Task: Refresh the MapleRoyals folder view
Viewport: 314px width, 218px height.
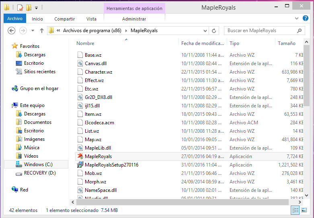Action: click(x=214, y=31)
